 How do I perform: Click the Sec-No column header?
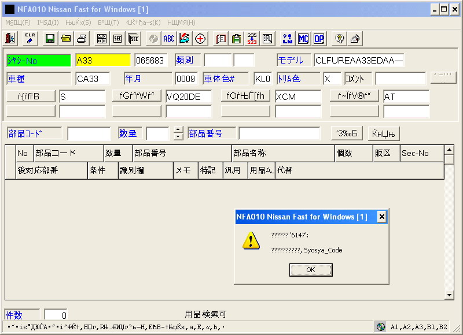point(422,153)
